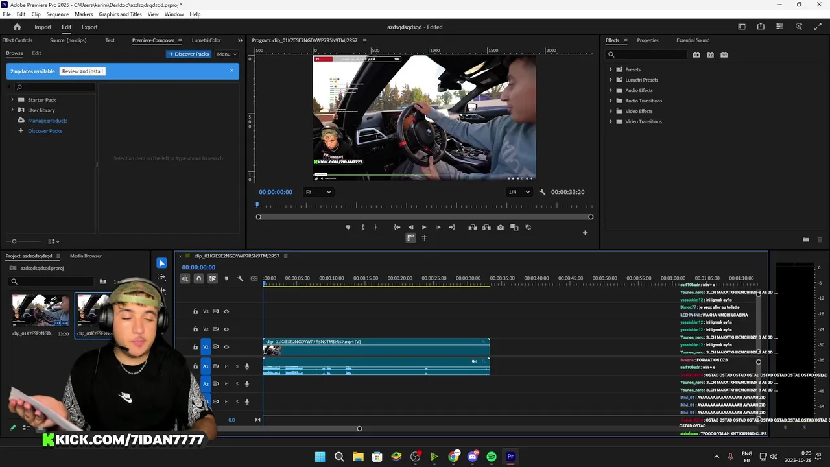Open Program Monitor button editor plus icon
Image resolution: width=830 pixels, height=467 pixels.
585,233
